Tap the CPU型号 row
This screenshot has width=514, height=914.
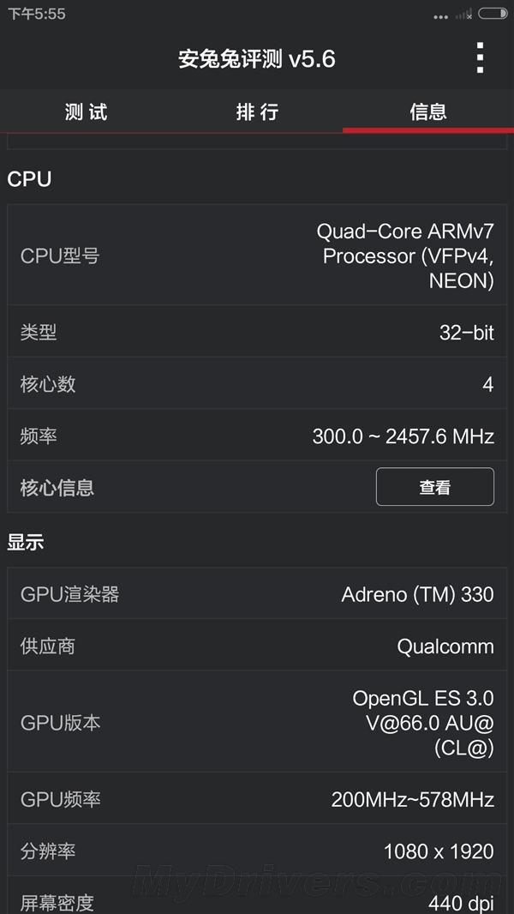[257, 256]
